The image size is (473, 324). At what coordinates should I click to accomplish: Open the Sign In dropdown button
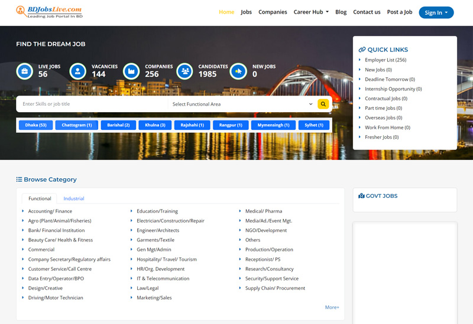coord(436,12)
